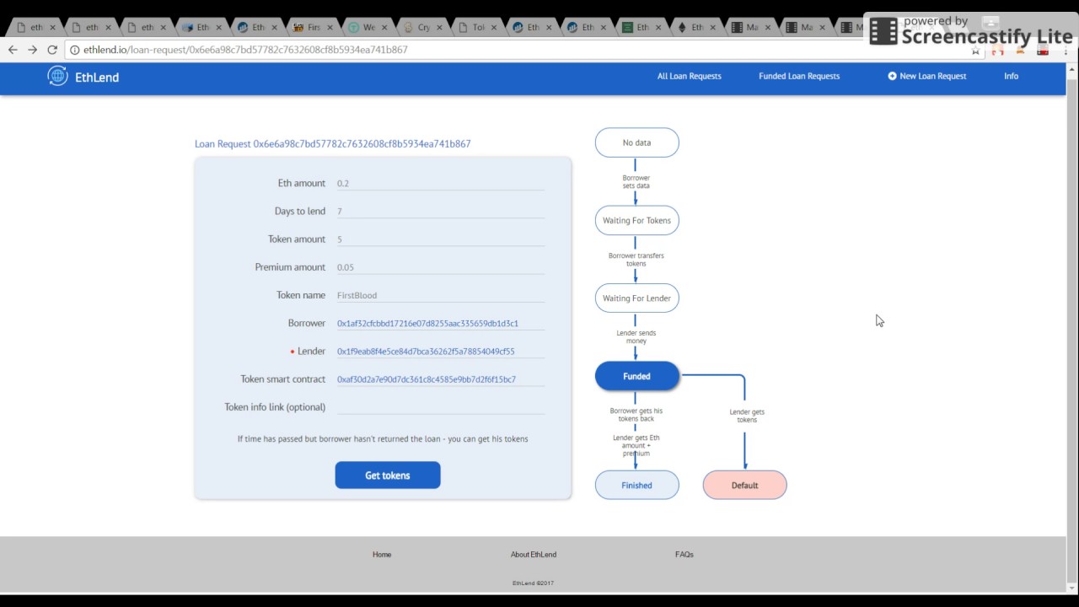Screen dimensions: 1079x607
Task: Click the About EthLend footer link
Action: click(x=534, y=555)
